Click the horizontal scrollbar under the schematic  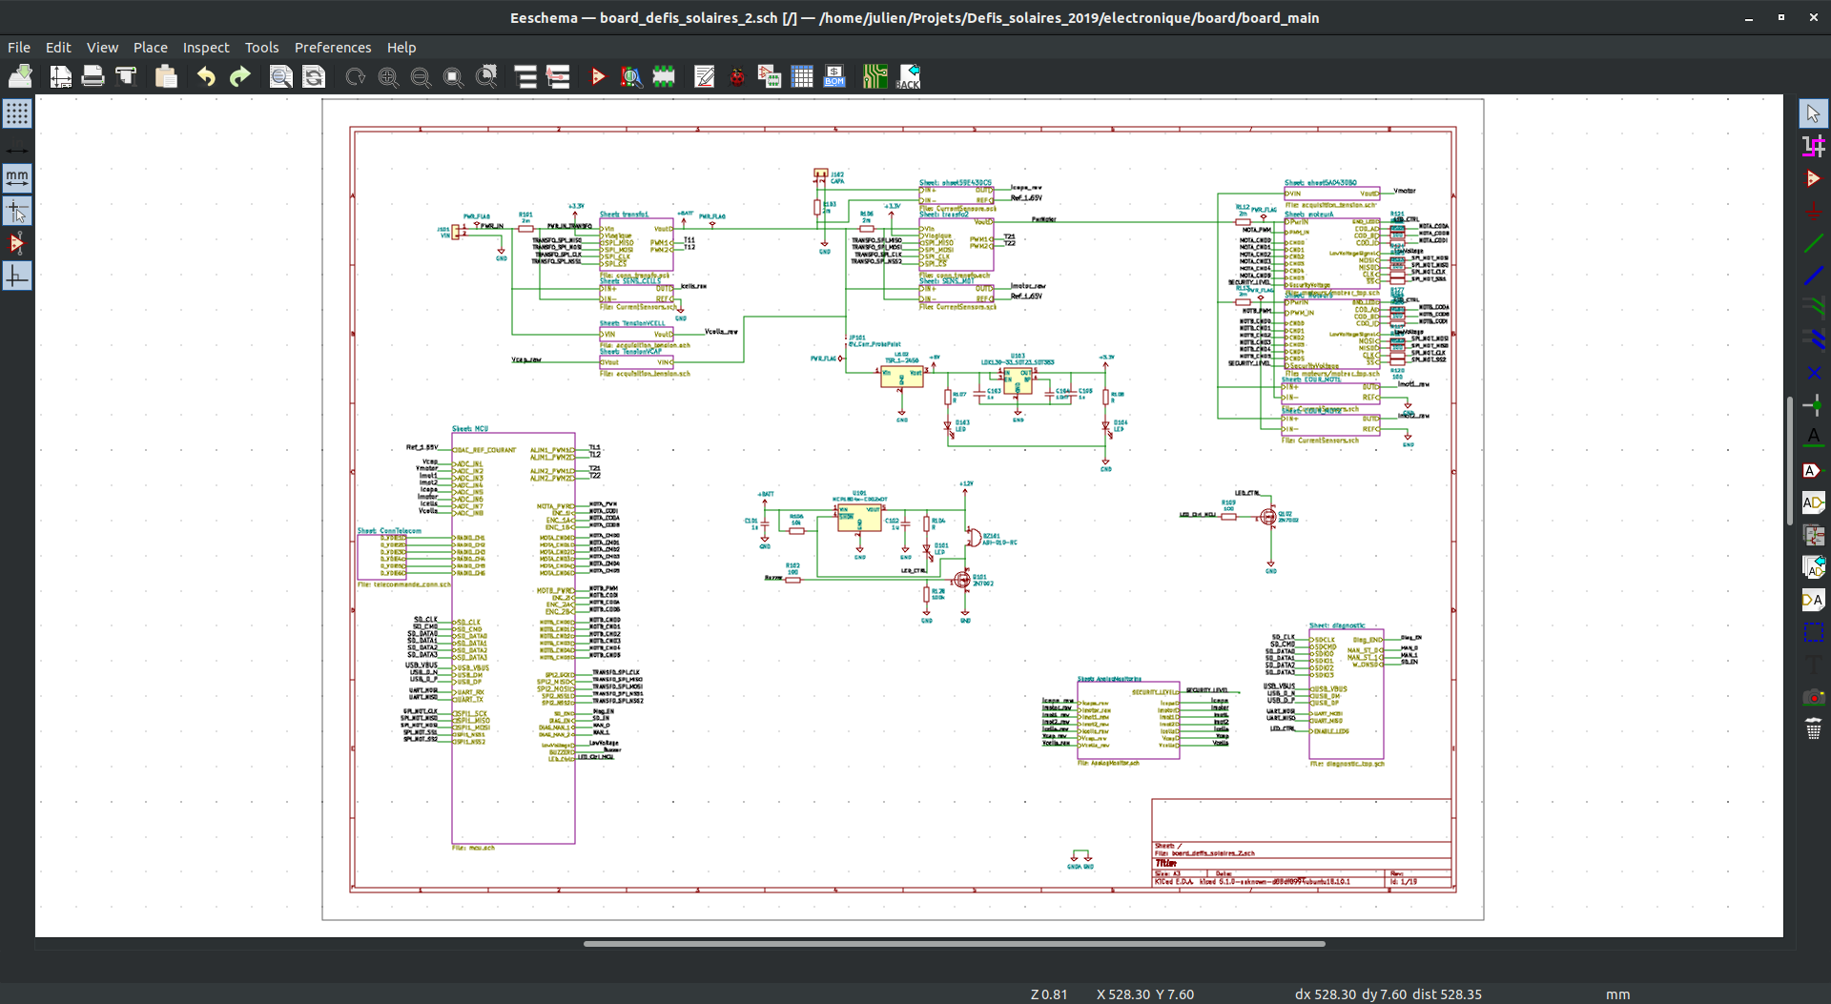pyautogui.click(x=954, y=944)
